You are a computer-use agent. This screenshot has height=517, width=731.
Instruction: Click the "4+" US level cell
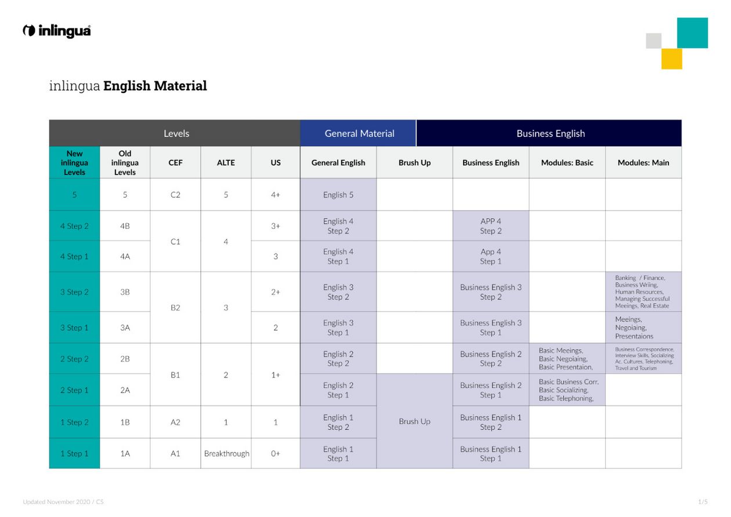276,195
